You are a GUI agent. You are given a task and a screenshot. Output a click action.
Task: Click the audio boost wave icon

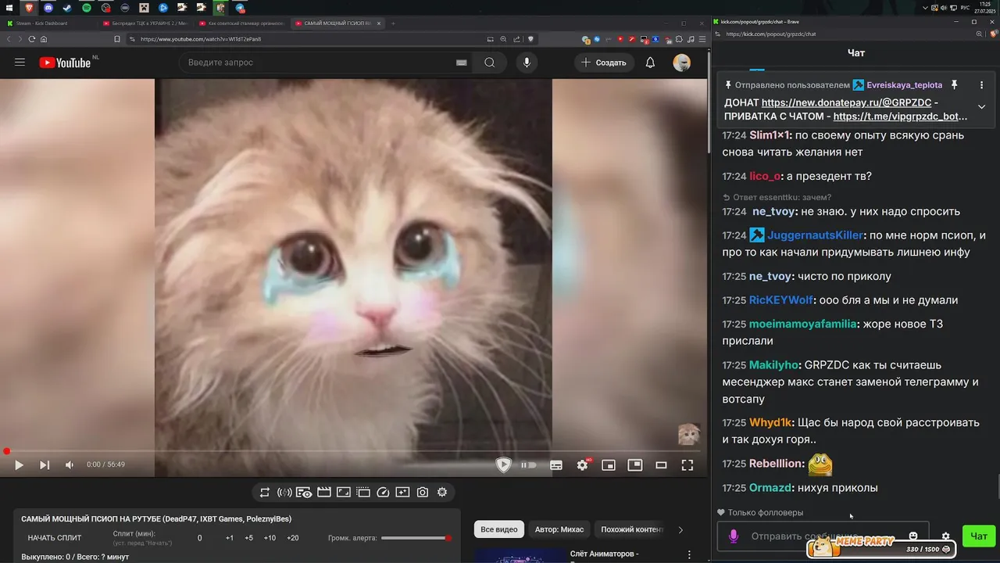tap(284, 492)
